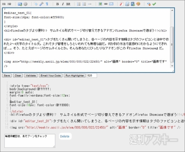Click the code brackets icon
Image resolution: width=185 pixels, height=152 pixels.
coord(149,4)
